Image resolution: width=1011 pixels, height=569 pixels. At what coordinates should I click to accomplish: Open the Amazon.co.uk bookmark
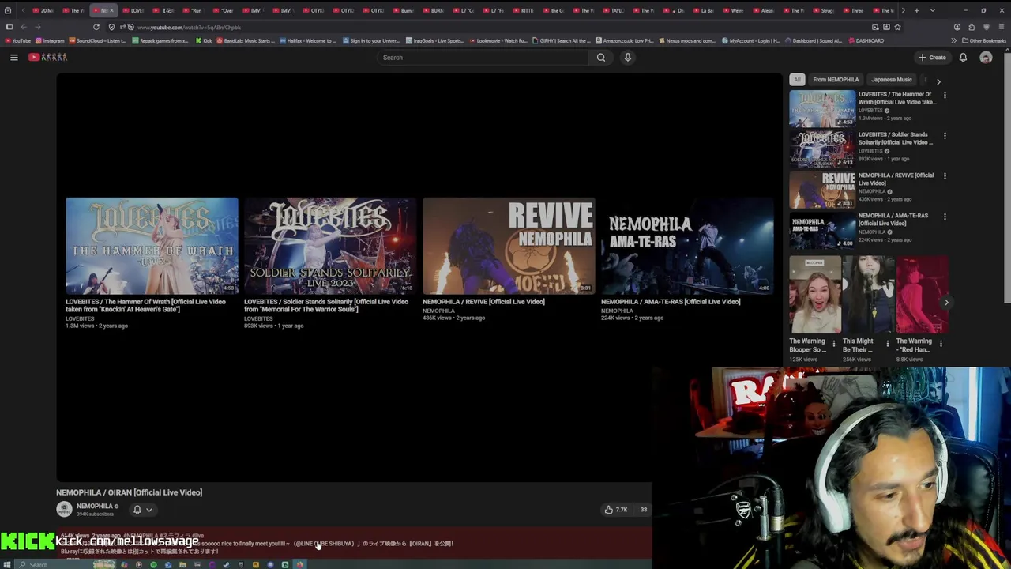625,40
